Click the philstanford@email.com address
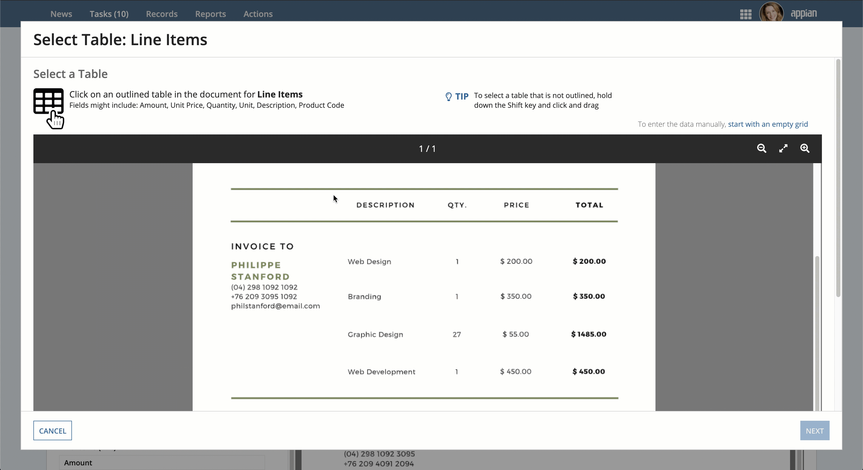The height and width of the screenshot is (470, 863). 275,306
